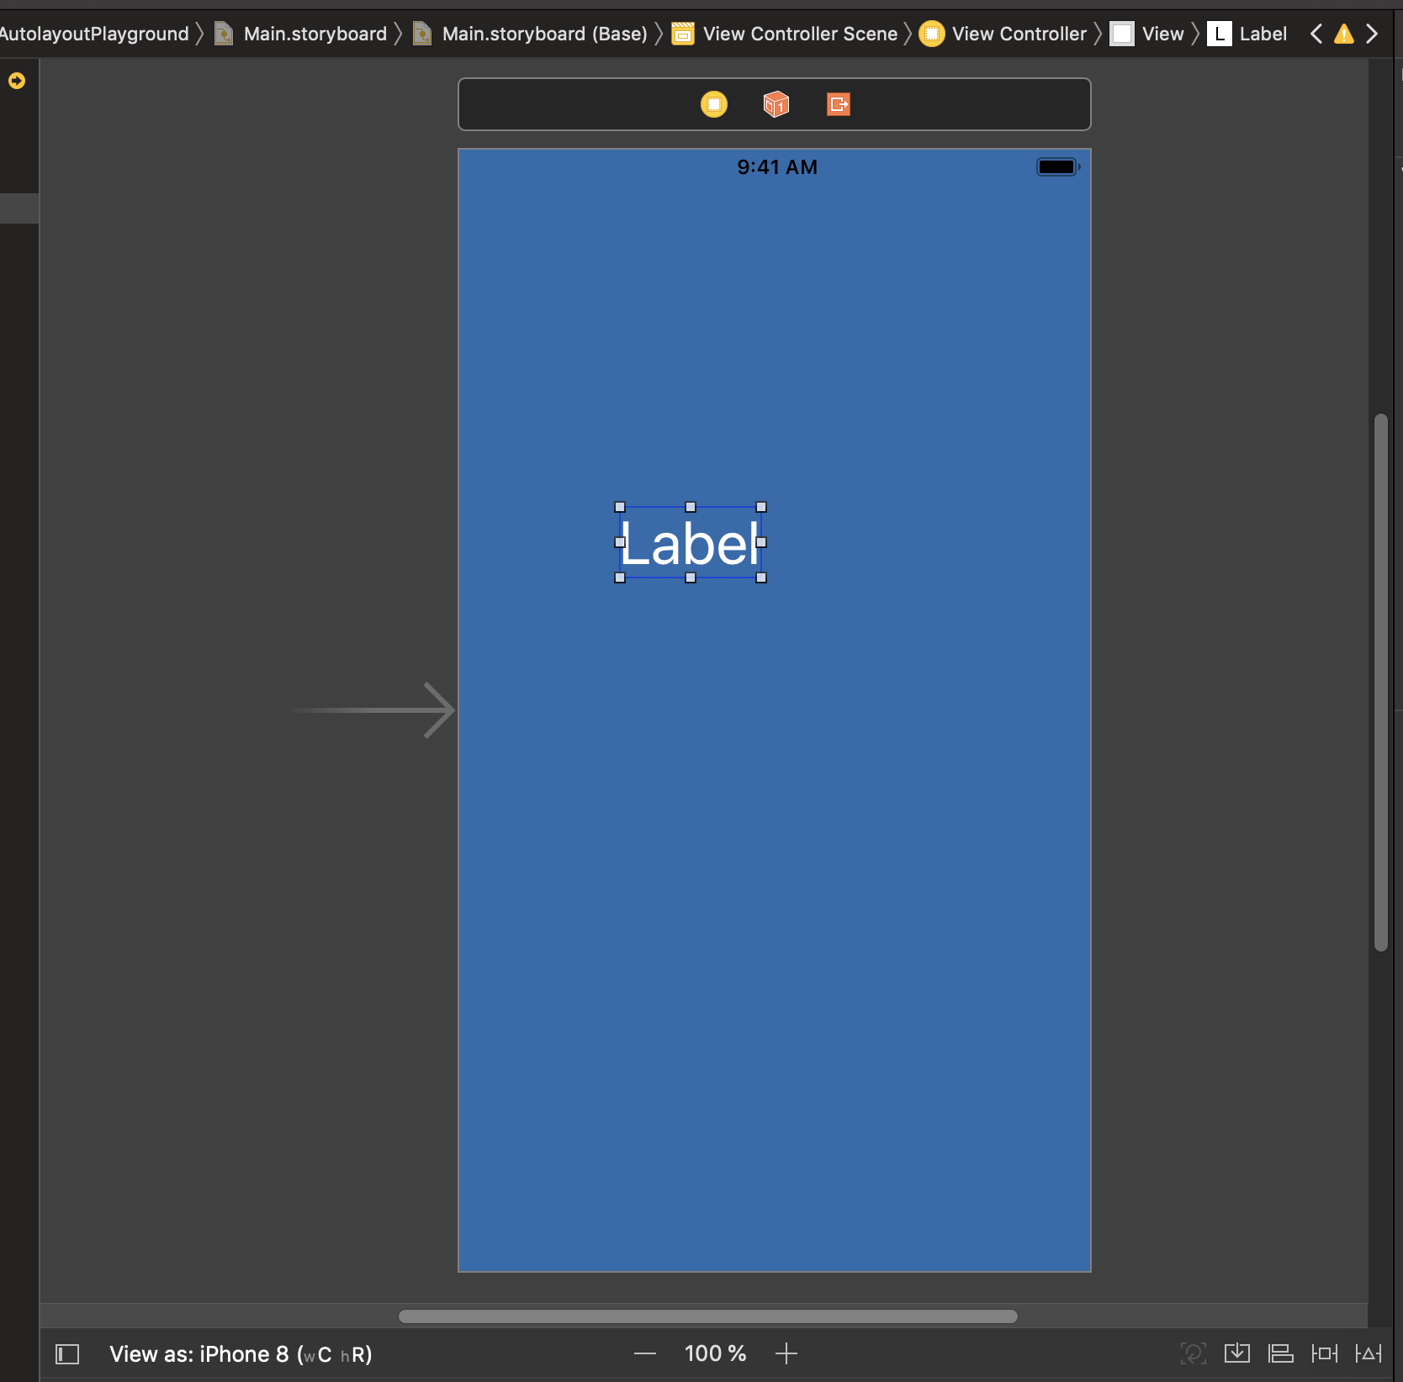Click the First Responder cube icon

point(776,104)
